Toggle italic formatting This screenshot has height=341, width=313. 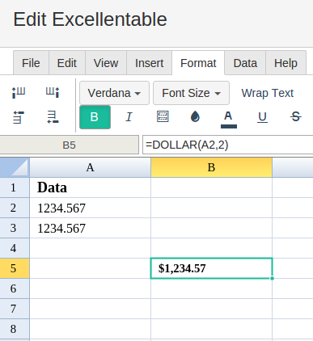(x=129, y=117)
